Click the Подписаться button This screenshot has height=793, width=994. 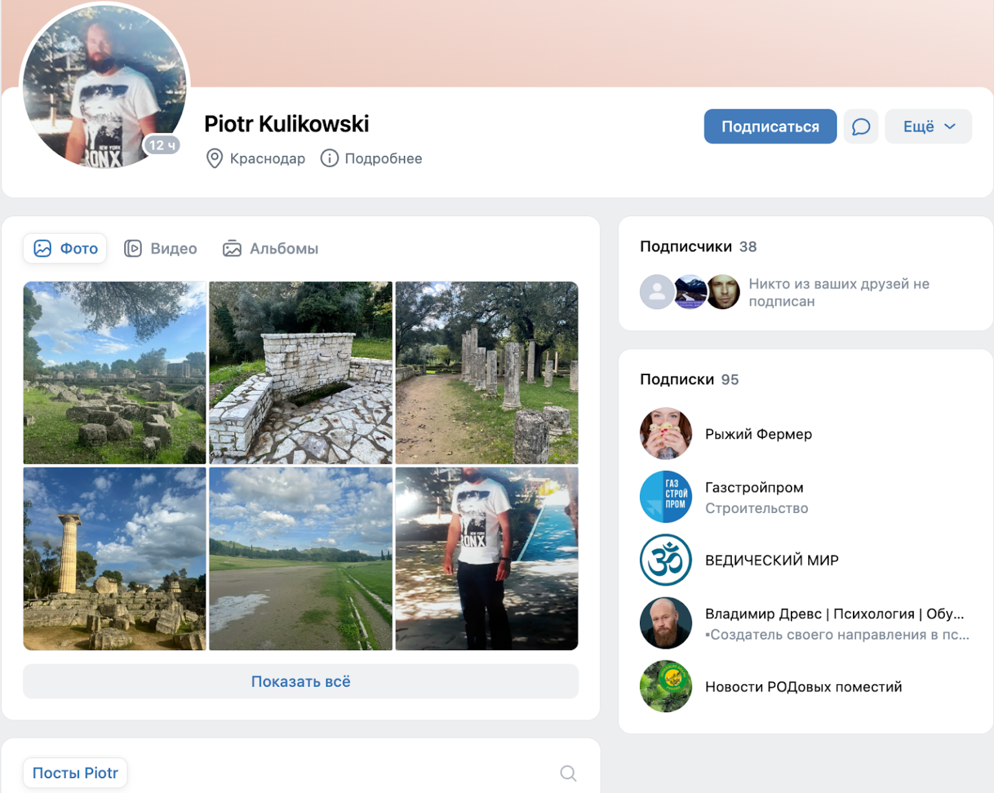point(769,127)
